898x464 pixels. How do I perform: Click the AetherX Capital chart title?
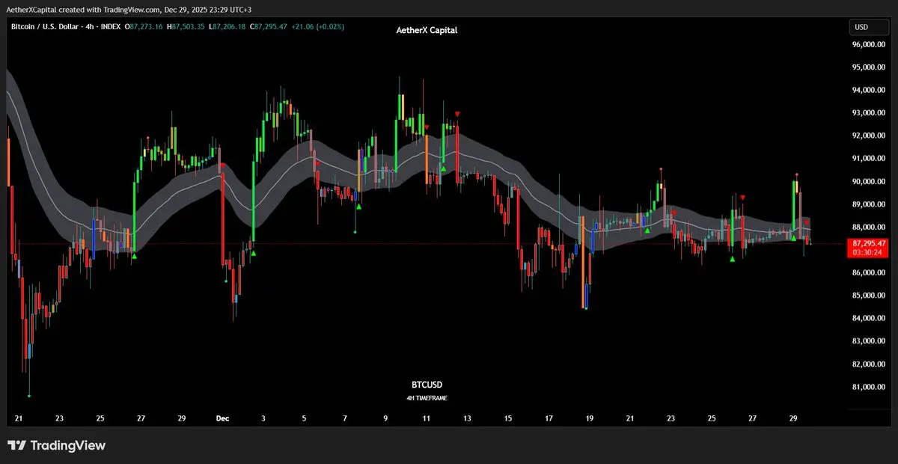pyautogui.click(x=427, y=30)
